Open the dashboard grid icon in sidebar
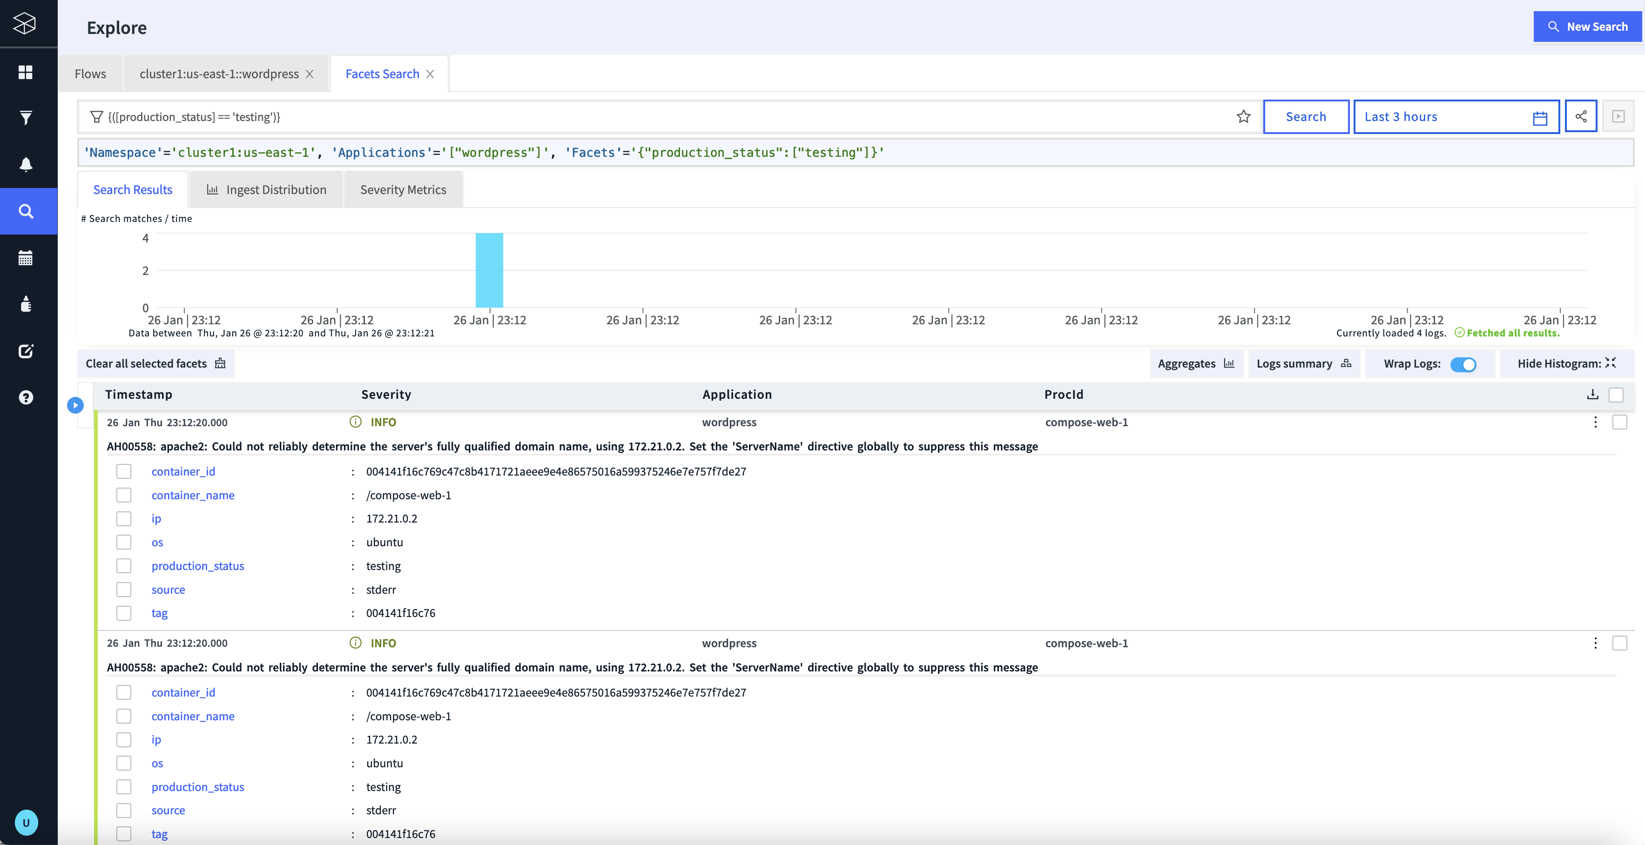 click(26, 72)
